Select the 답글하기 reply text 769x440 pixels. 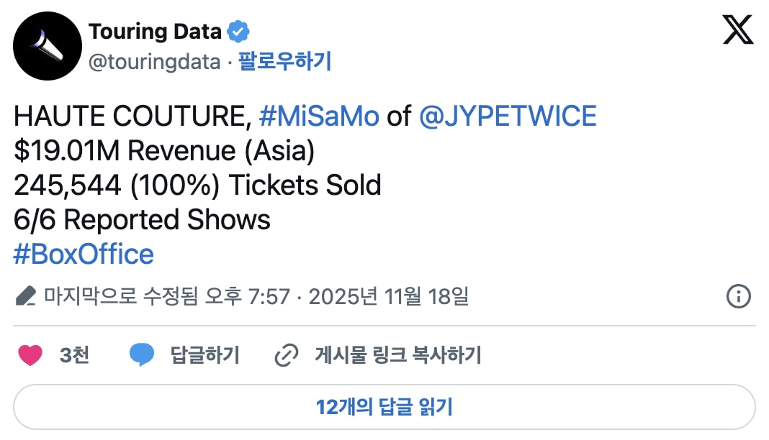204,355
